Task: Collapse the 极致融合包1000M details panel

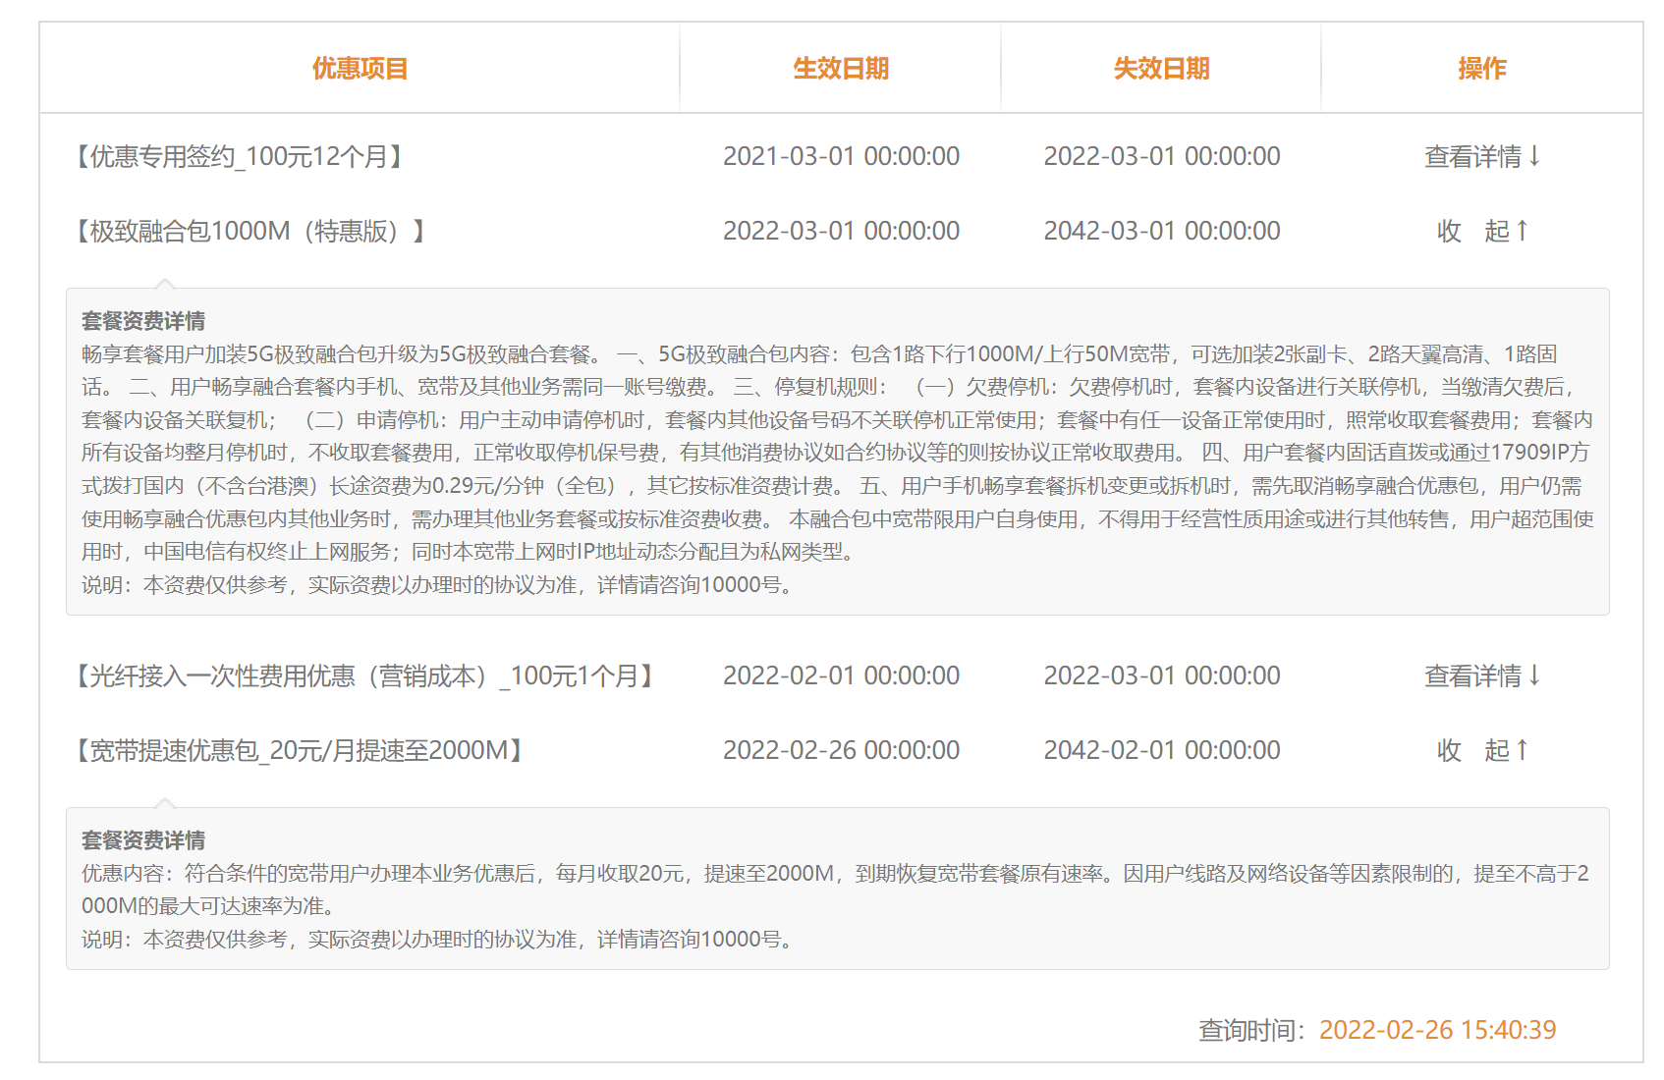Action: [x=1481, y=231]
